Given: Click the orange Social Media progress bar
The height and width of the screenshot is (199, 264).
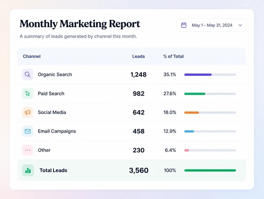Looking at the screenshot, I should 191,112.
